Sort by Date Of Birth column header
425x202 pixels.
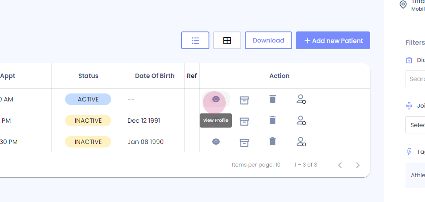pyautogui.click(x=155, y=76)
